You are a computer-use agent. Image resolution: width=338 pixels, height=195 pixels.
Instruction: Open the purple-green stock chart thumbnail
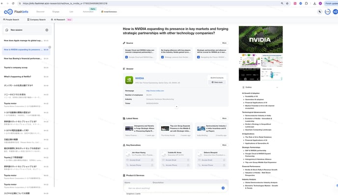tap(250, 60)
